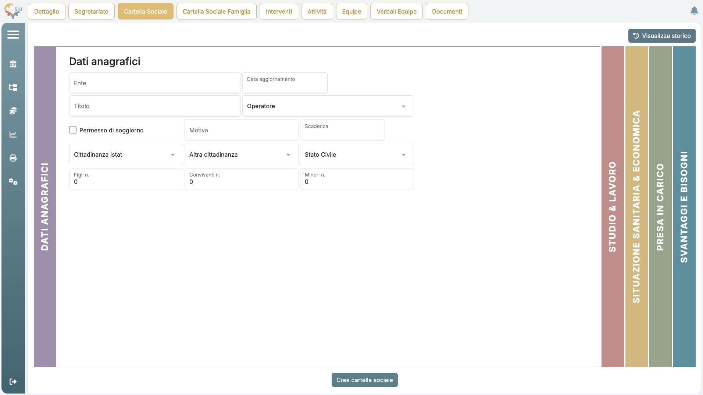This screenshot has width=703, height=395.
Task: Open the folder tree icon in sidebar
Action: (x=13, y=88)
